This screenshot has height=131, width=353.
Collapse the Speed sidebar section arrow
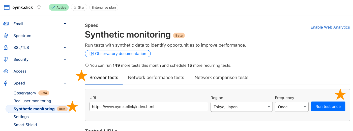click(x=65, y=83)
